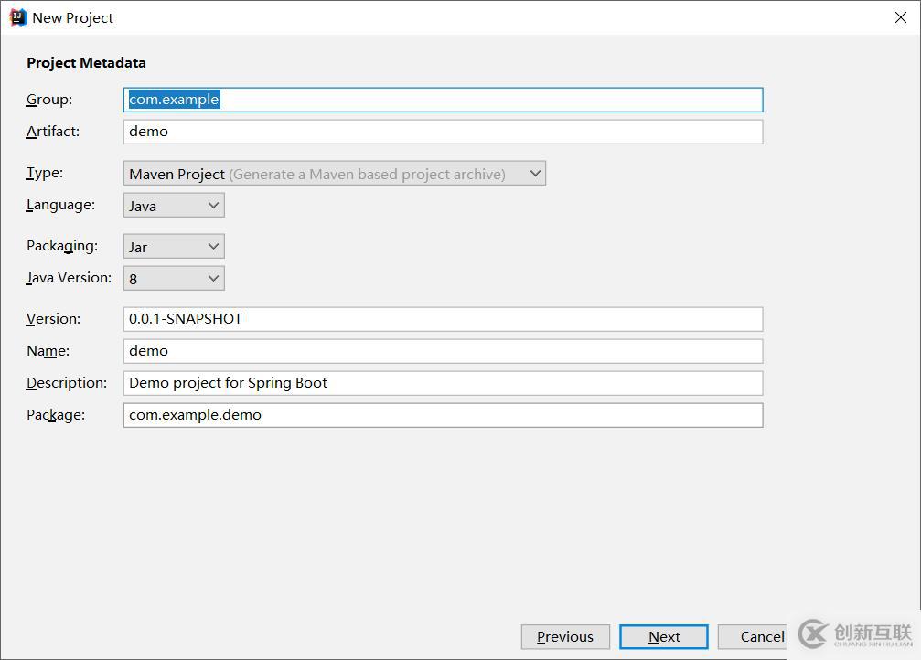Click the Package field with com.example.demo
This screenshot has height=660, width=921.
443,415
